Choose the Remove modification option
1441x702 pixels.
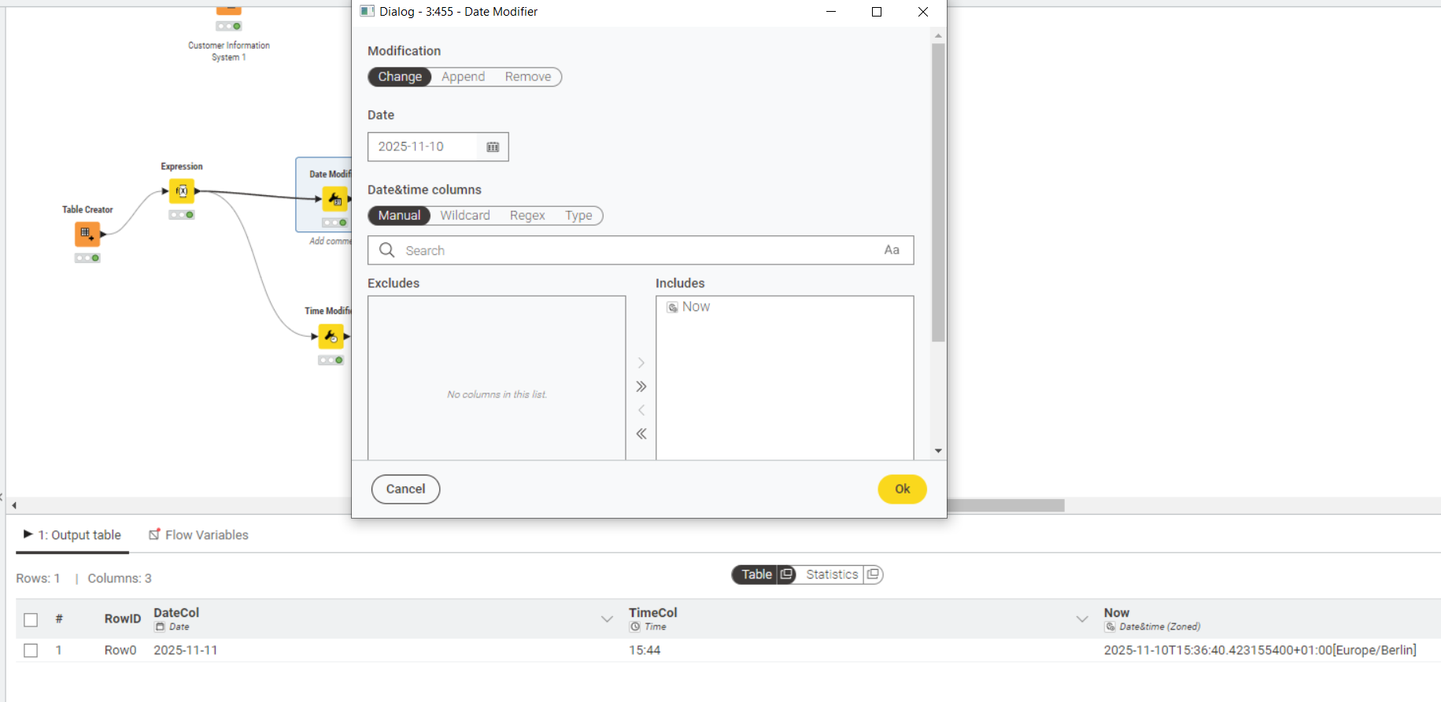[x=527, y=77]
